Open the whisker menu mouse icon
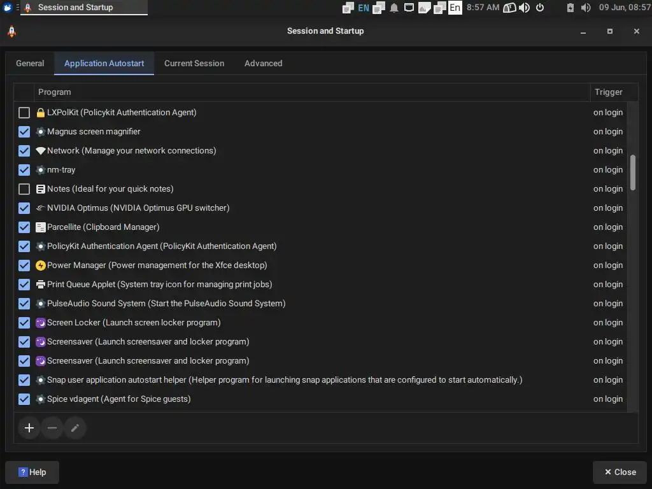This screenshot has height=489, width=652. coord(8,8)
